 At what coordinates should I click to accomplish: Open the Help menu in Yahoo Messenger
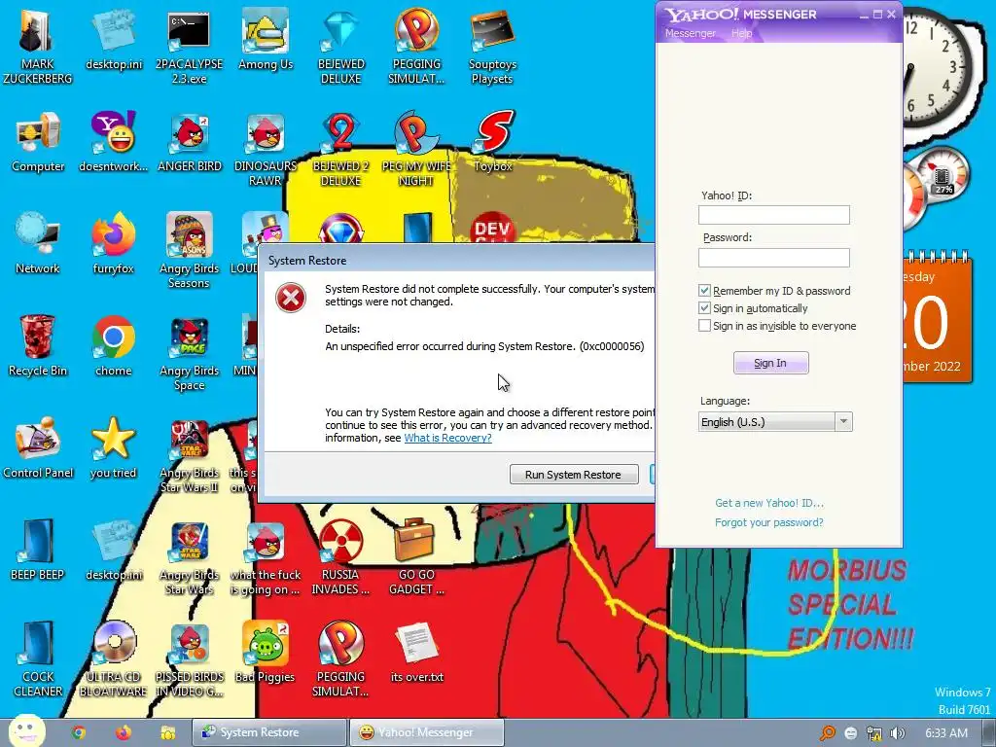[741, 33]
